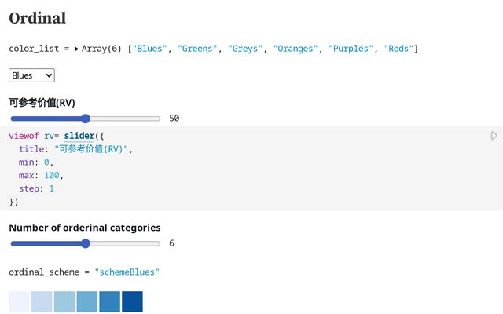Click the third blue swatch
503x314 pixels.
(x=64, y=301)
